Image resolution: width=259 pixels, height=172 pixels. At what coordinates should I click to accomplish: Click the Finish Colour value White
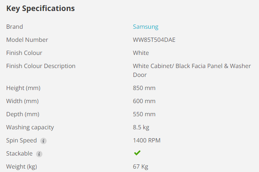pos(141,53)
